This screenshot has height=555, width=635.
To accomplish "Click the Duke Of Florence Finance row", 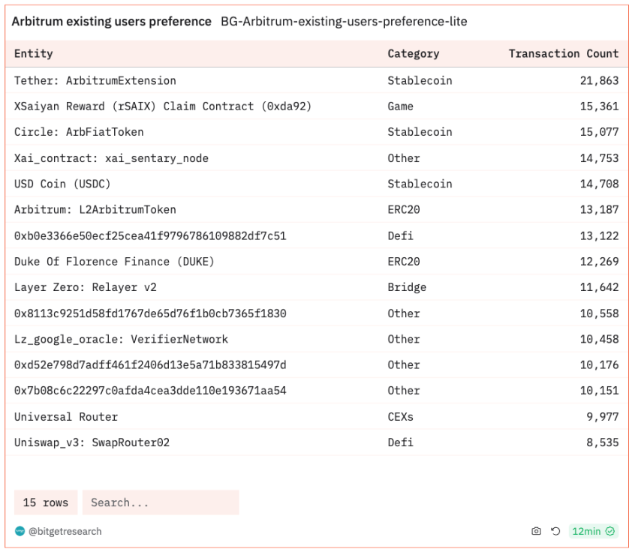I will 114,262.
